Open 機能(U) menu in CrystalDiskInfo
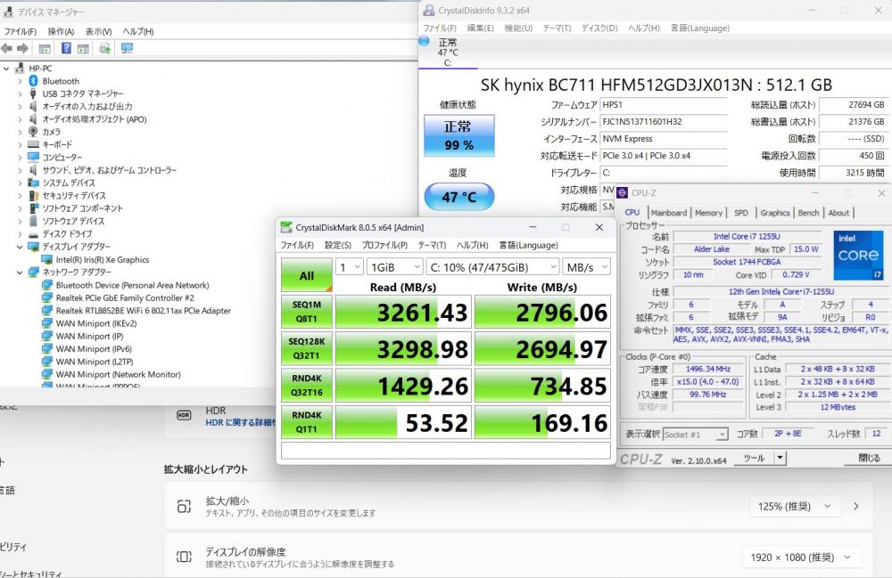 point(518,28)
